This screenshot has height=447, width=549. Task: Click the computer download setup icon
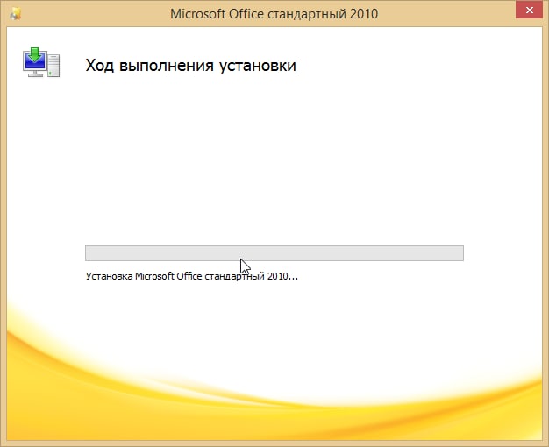[41, 62]
